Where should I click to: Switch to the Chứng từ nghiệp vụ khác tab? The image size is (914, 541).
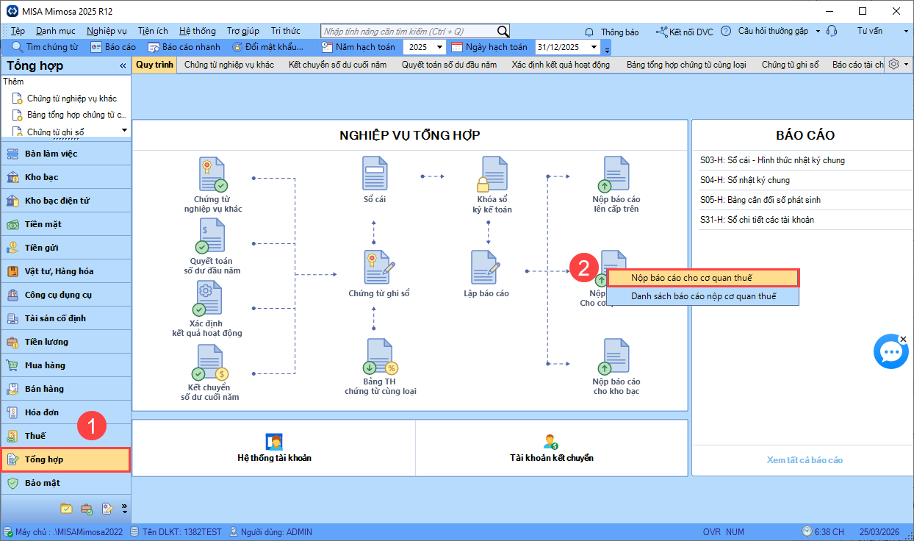pyautogui.click(x=228, y=65)
